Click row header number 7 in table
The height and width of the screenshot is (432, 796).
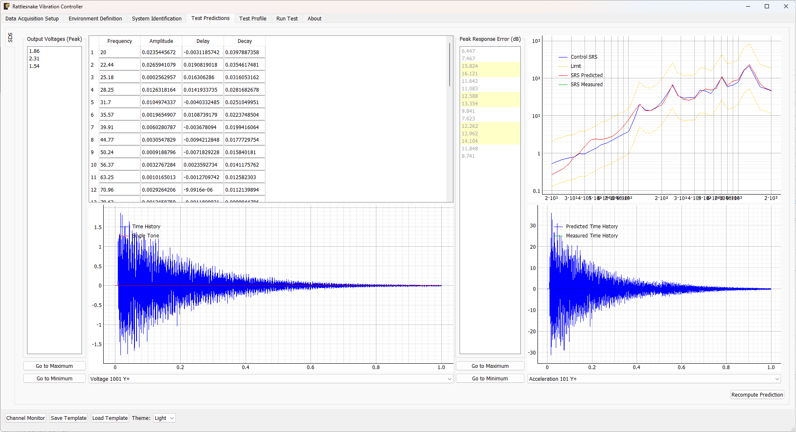tap(92, 127)
